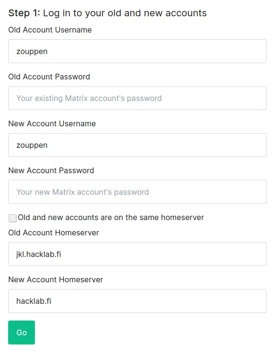Click the 'New Account Password' label text

[x=51, y=170]
